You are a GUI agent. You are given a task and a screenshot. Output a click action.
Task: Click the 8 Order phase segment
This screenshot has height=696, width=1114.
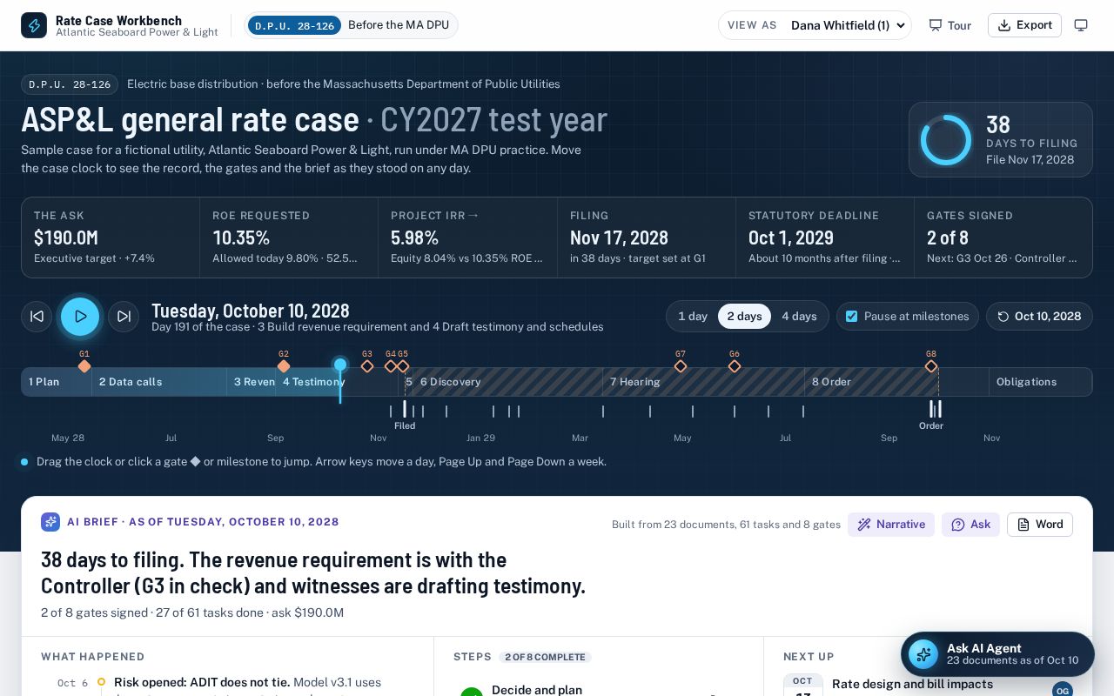click(871, 382)
